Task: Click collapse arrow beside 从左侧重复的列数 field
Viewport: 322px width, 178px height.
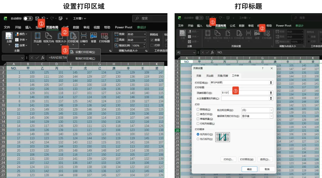Action: point(271,98)
